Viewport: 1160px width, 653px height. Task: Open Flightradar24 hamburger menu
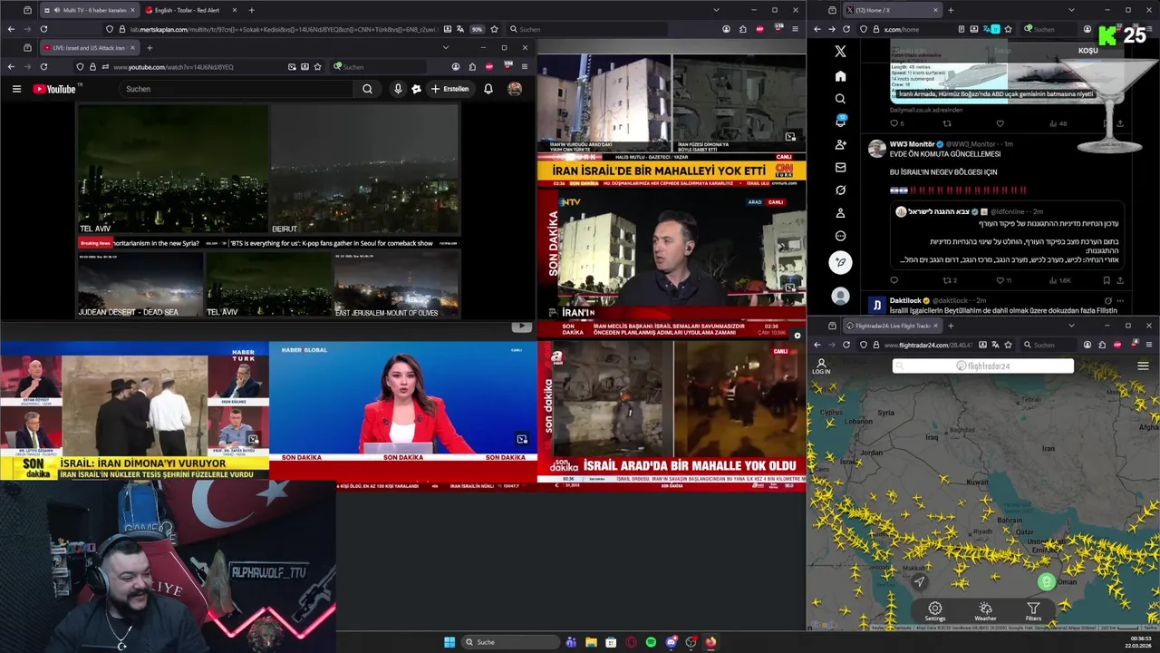click(x=1143, y=366)
